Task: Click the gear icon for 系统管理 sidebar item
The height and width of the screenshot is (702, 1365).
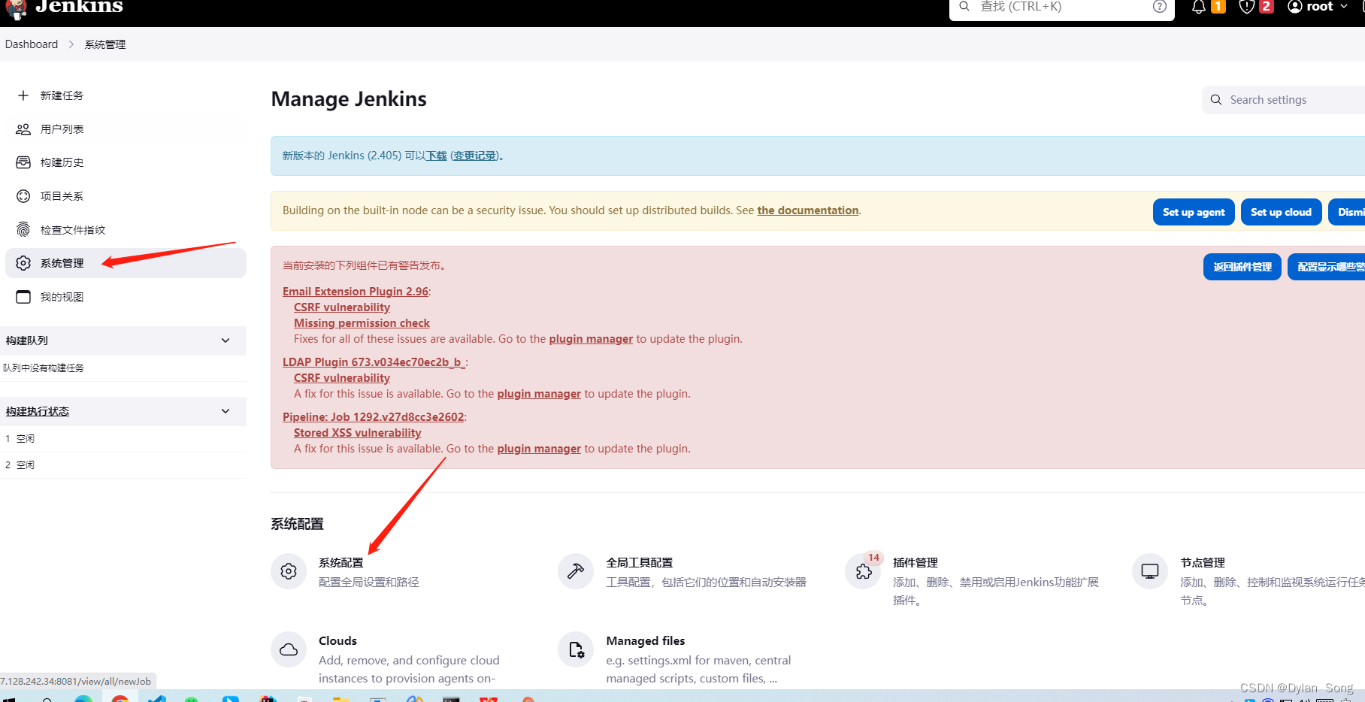Action: 23,263
